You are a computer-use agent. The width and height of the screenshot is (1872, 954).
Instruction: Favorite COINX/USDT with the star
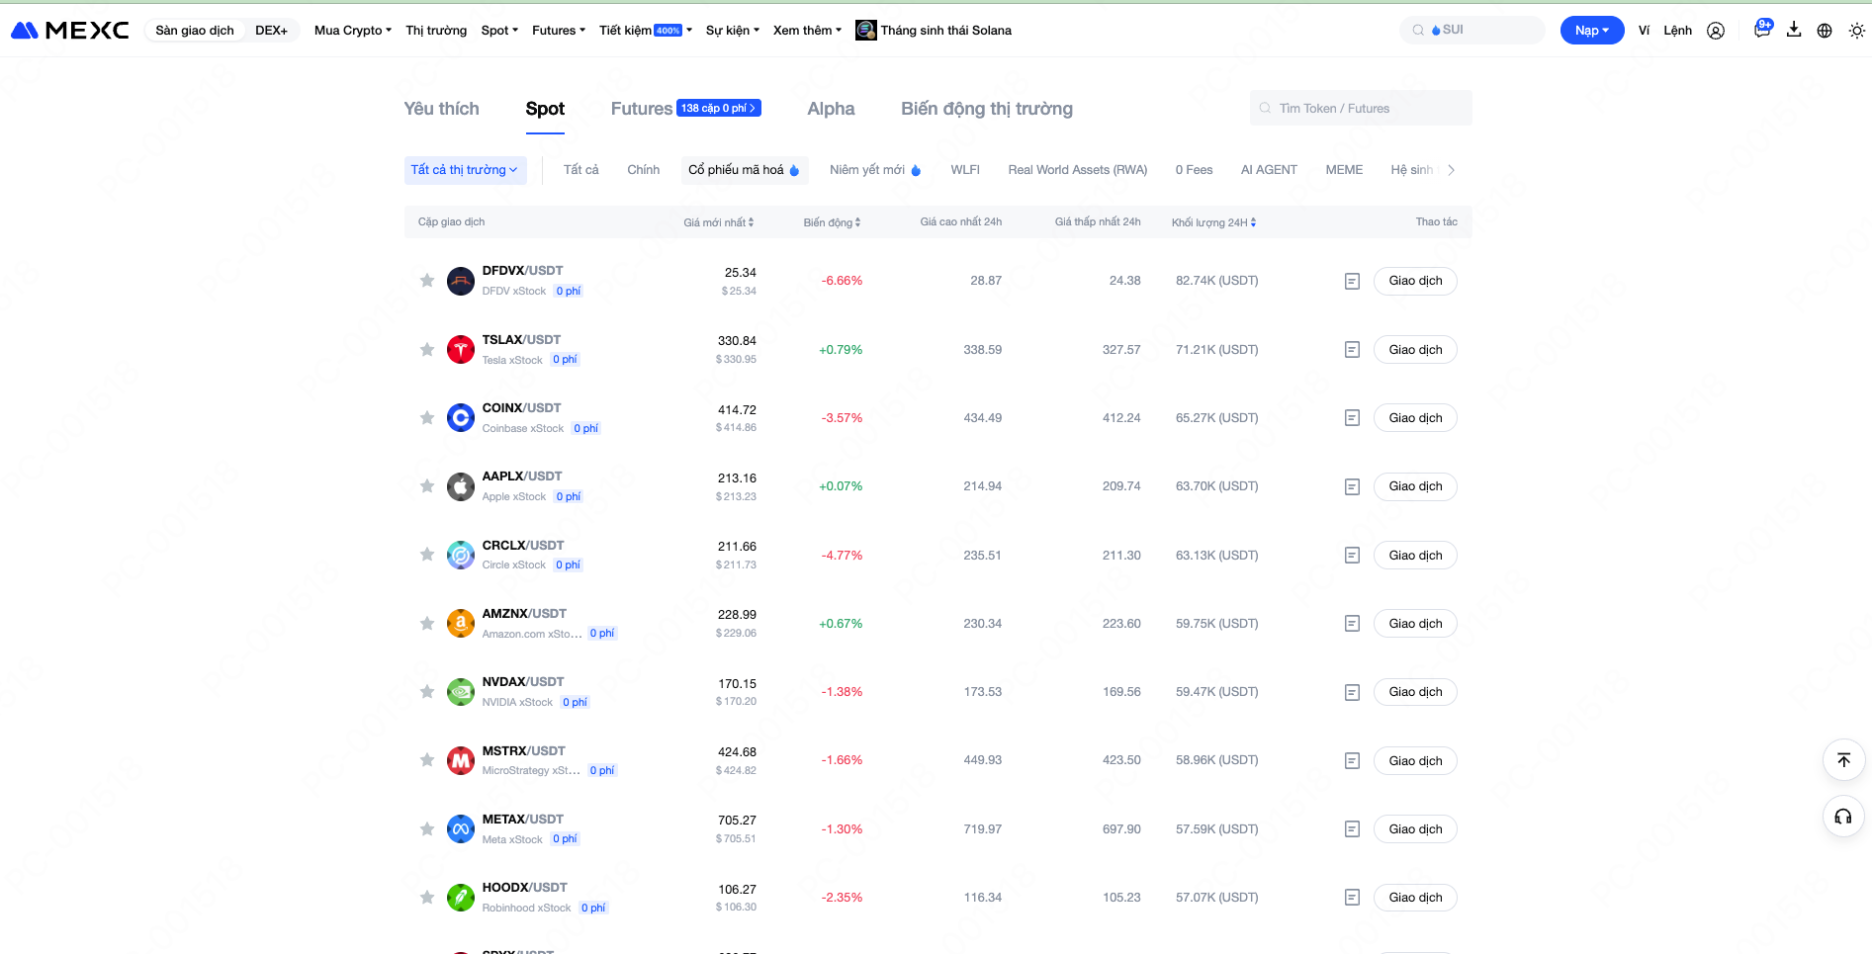[x=427, y=418]
